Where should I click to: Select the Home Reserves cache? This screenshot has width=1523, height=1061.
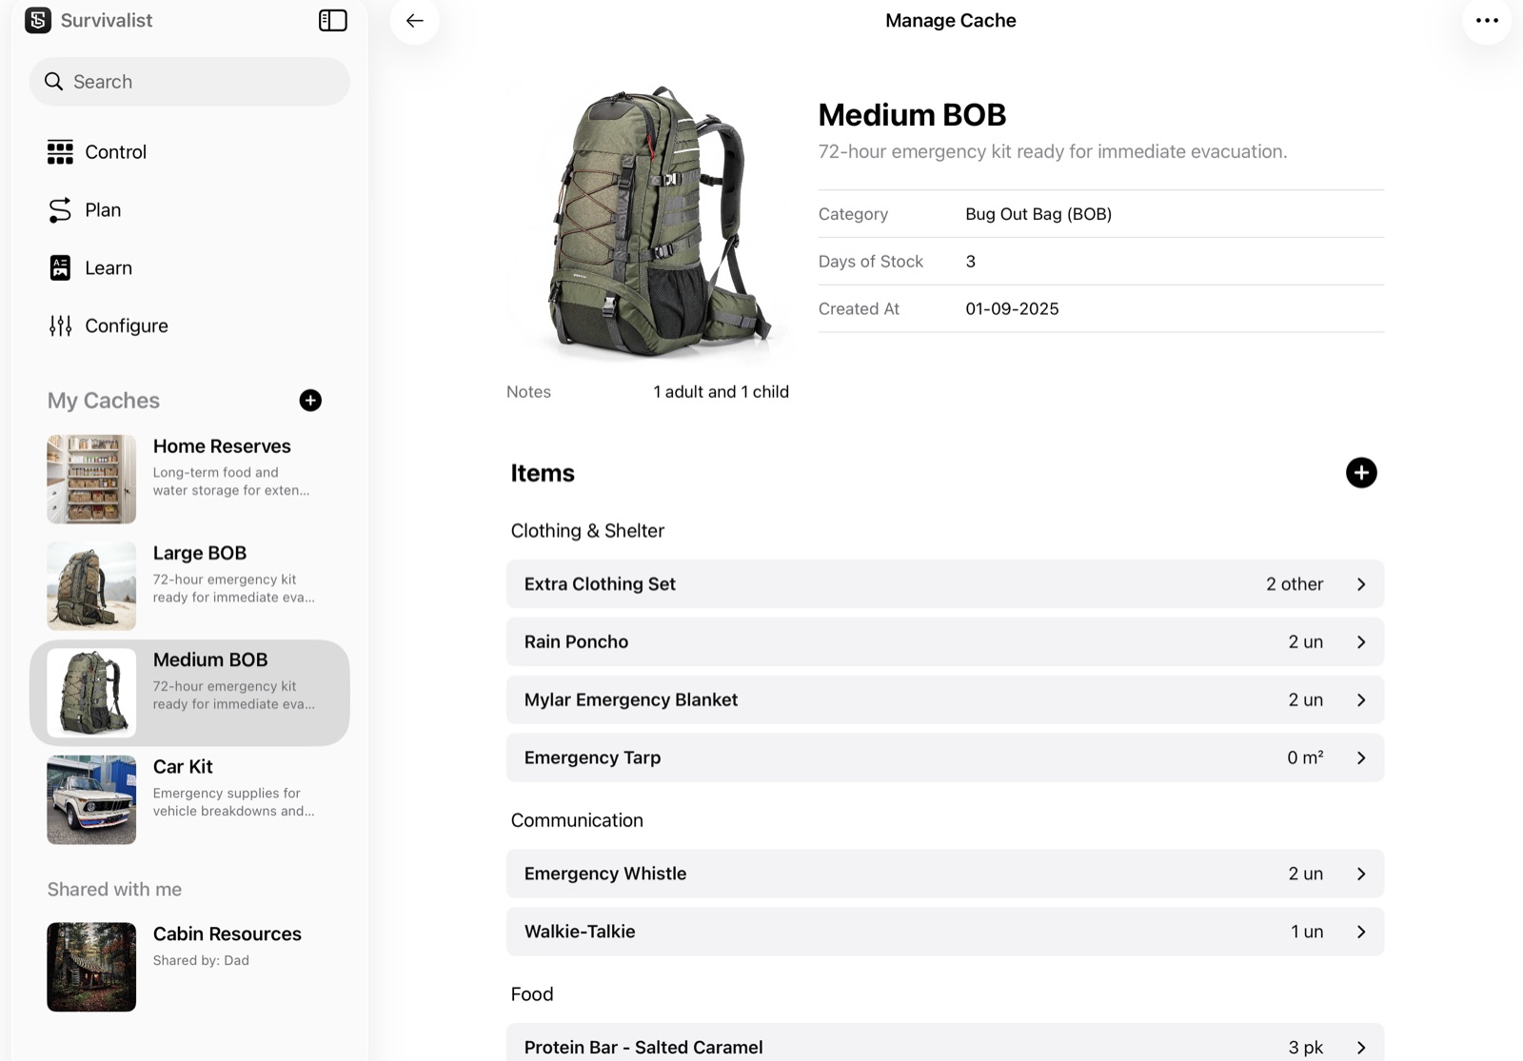tap(189, 480)
